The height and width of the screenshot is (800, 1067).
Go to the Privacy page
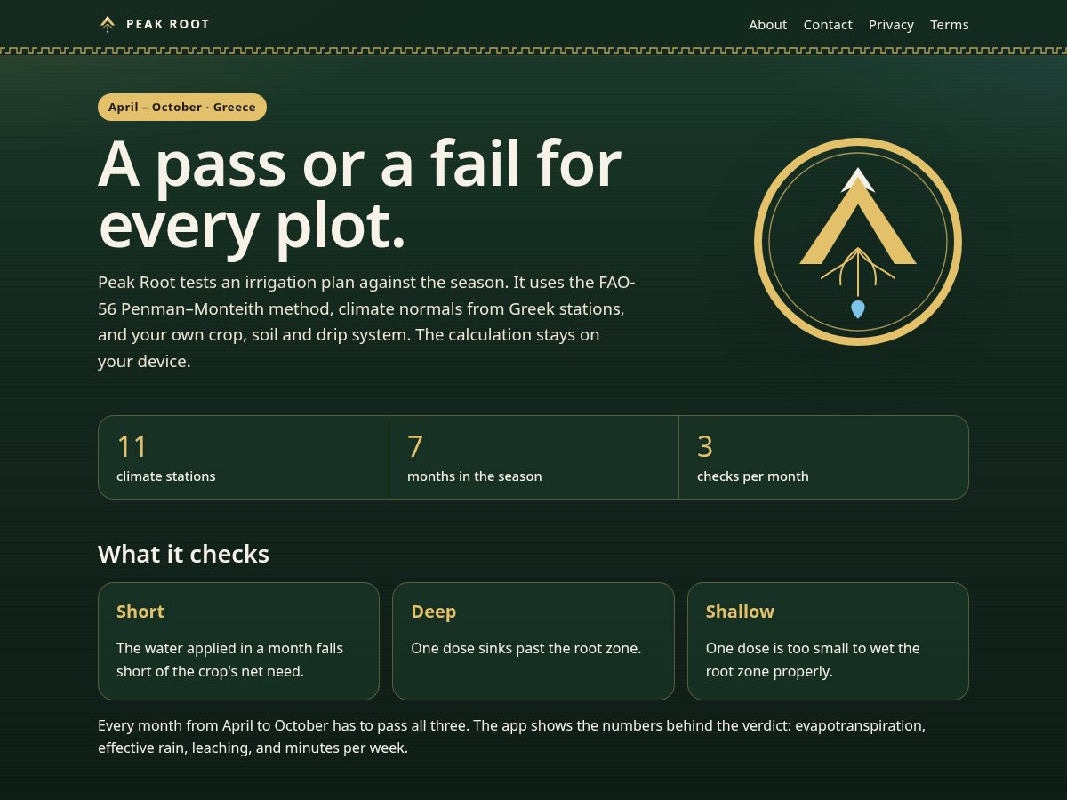(891, 25)
